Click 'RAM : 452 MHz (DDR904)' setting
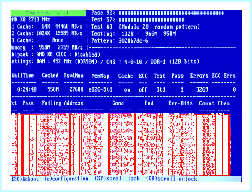Screen dimensions: 252x192 (x=67, y=61)
